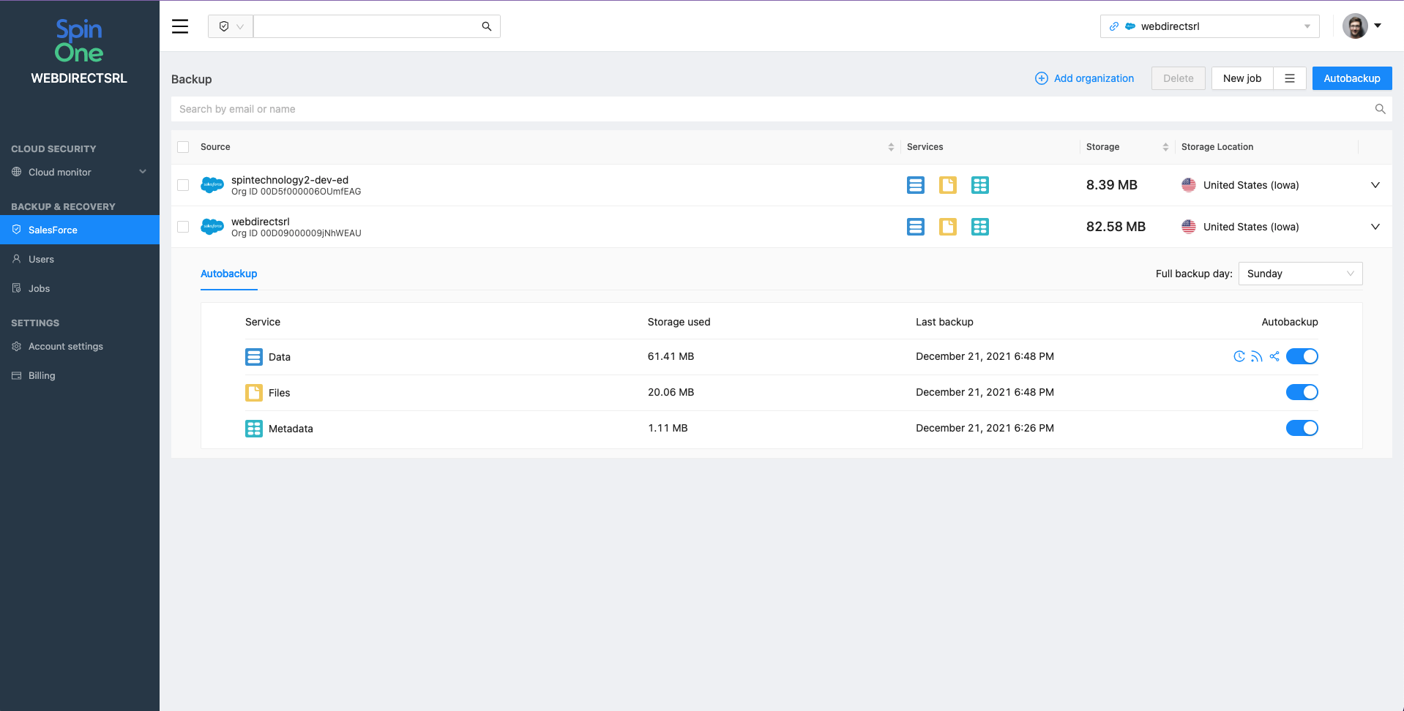
Task: Open the list options button next to New job
Action: coord(1290,78)
